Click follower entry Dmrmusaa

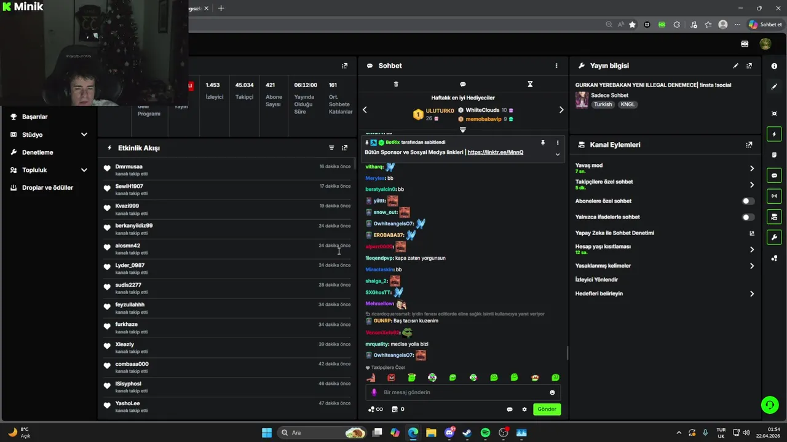click(x=129, y=167)
